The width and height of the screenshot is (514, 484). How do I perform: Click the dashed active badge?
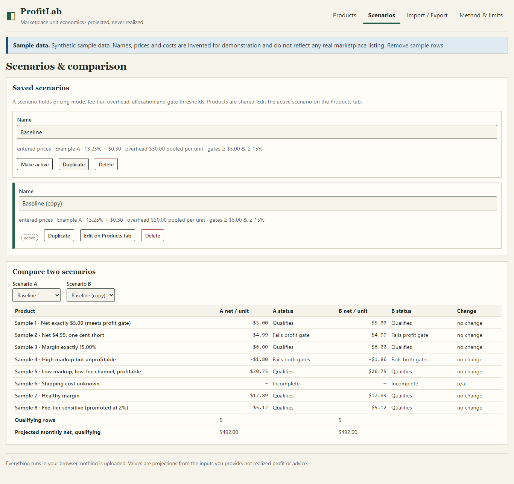click(30, 238)
